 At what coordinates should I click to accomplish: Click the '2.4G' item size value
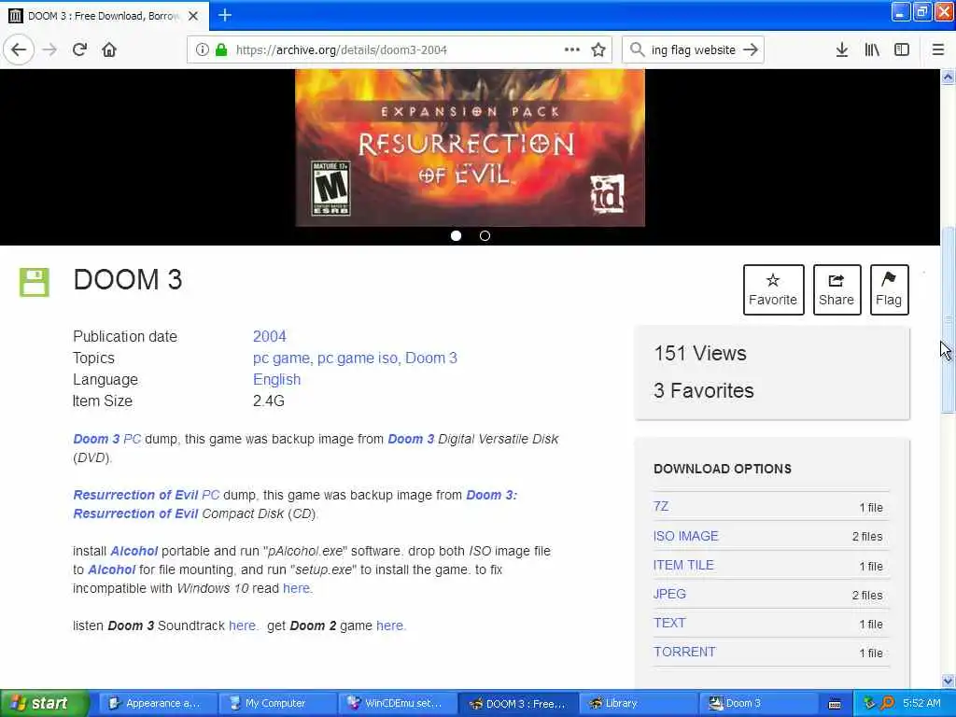[x=269, y=401]
